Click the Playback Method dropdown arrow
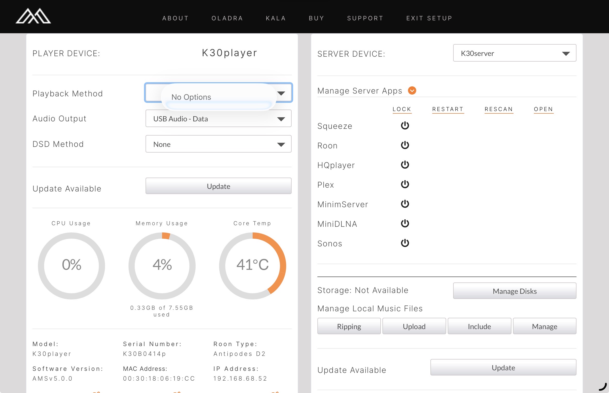 point(281,93)
